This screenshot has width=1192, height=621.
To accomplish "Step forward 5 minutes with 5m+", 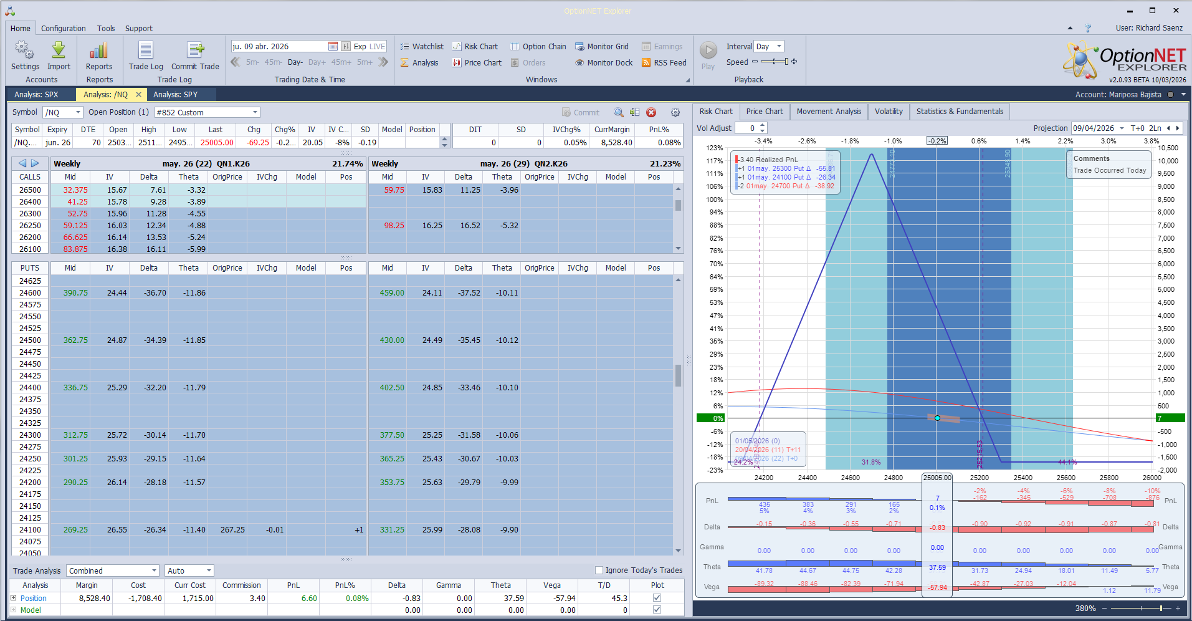I will tap(365, 62).
